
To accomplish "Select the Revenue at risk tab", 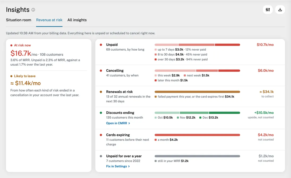I will [49, 20].
